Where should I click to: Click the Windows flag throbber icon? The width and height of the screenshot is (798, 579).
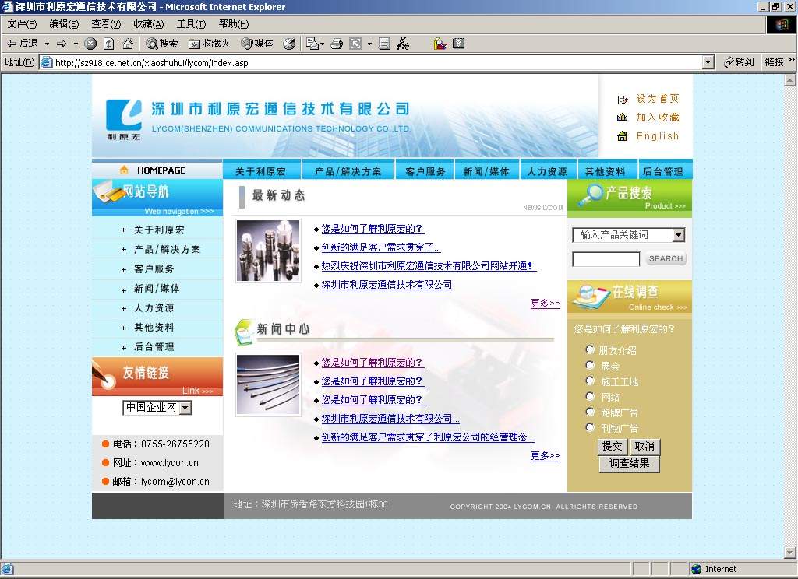[781, 24]
